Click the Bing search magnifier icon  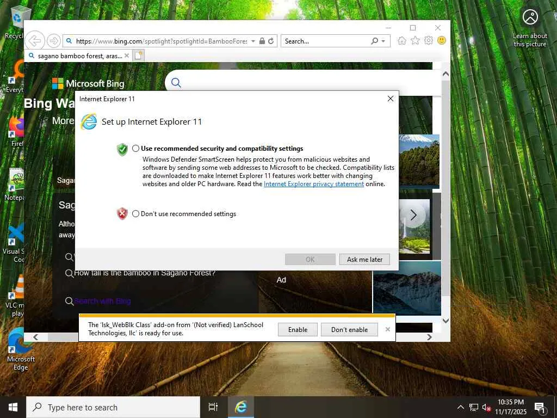pos(176,83)
